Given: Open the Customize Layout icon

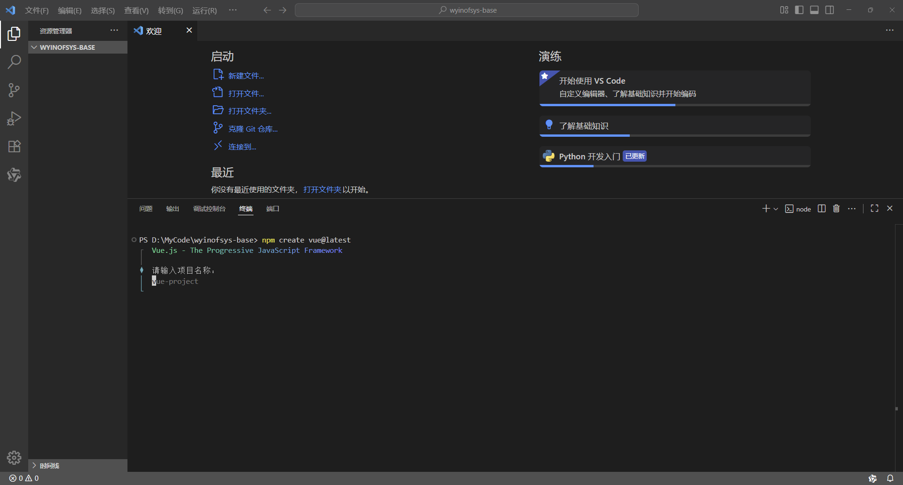Looking at the screenshot, I should [x=784, y=10].
